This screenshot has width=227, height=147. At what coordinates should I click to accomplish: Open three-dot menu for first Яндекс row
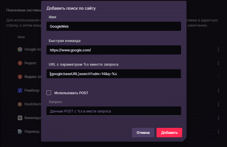click(218, 63)
